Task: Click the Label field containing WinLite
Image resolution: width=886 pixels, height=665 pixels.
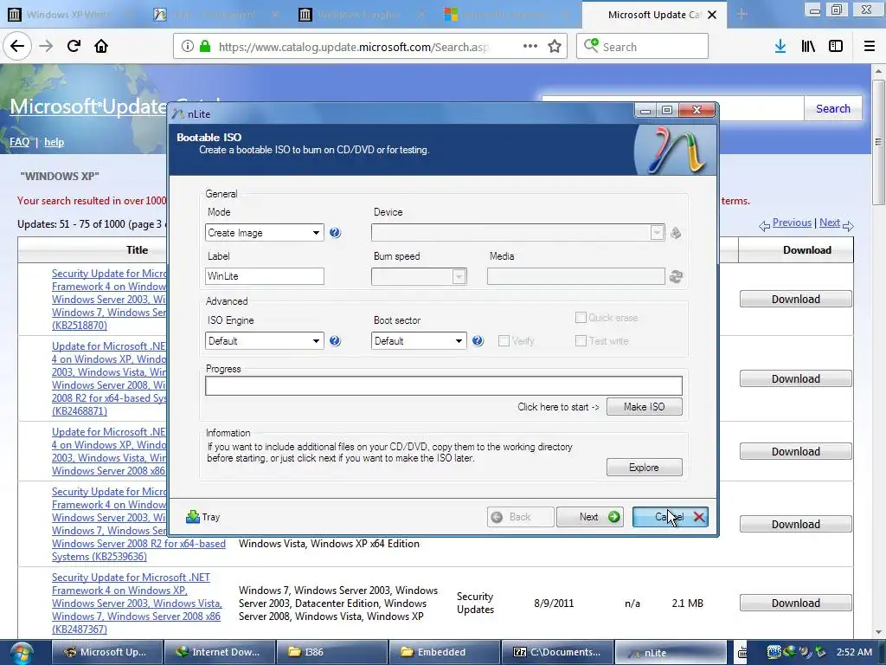Action: pos(265,276)
